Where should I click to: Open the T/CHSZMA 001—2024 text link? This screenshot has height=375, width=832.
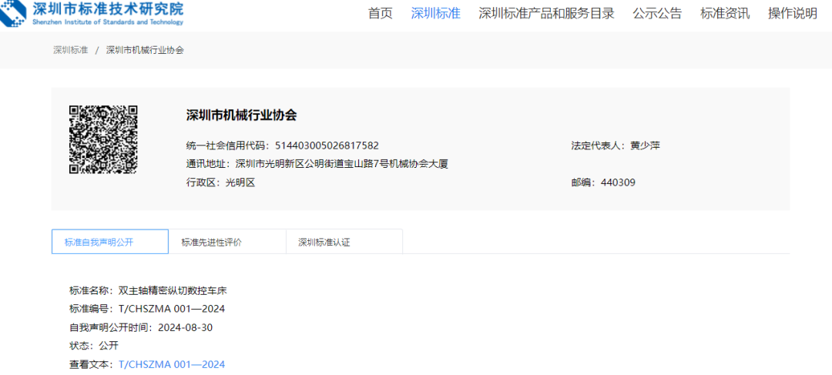[171, 364]
